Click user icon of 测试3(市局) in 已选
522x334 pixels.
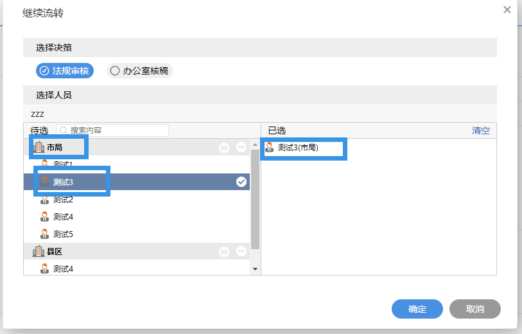point(270,148)
